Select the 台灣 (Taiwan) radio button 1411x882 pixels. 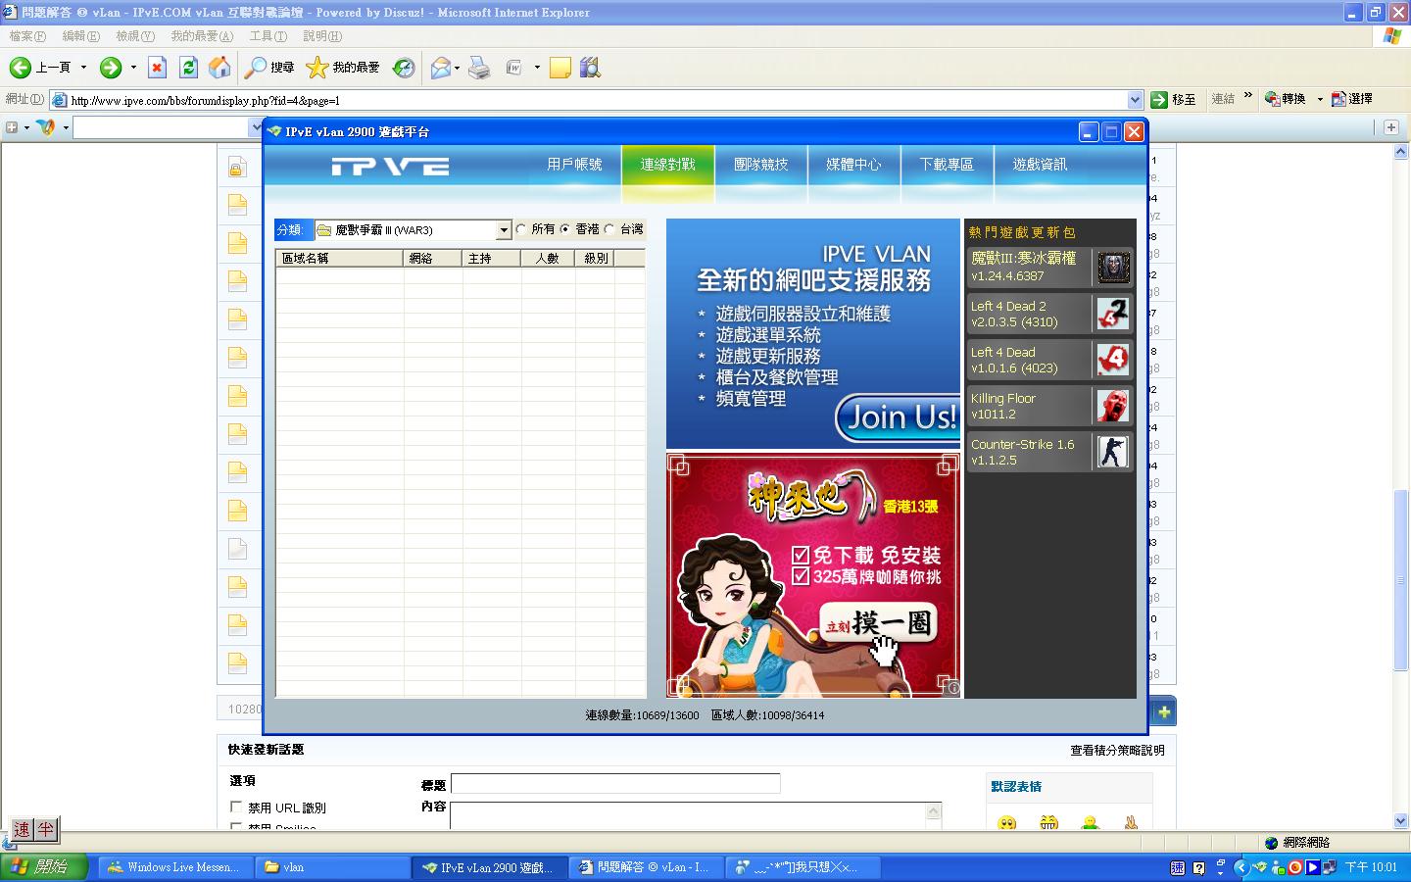click(609, 229)
